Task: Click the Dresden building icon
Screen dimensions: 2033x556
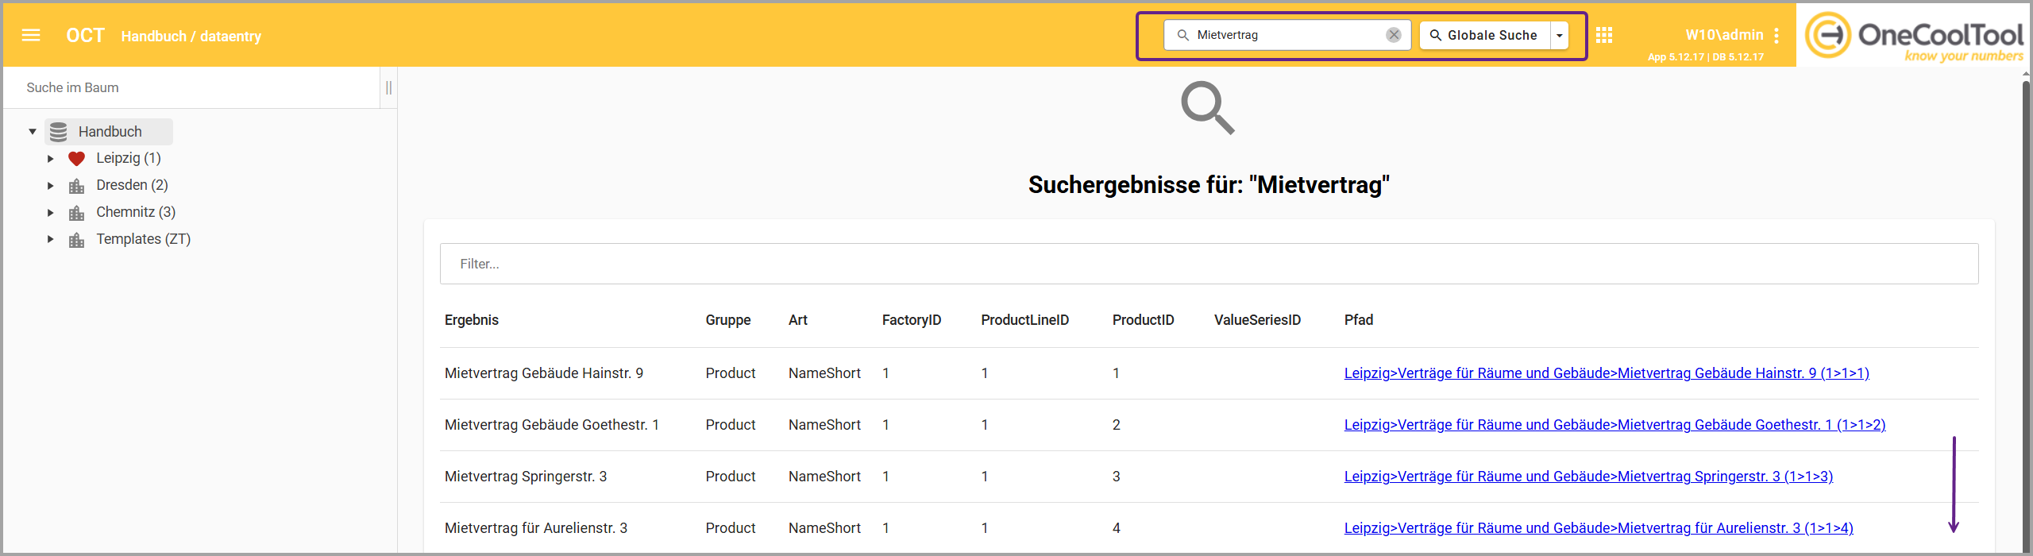Action: click(76, 186)
